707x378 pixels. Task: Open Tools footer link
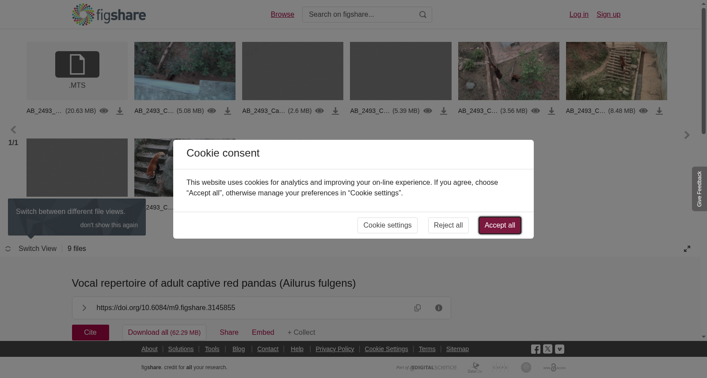[212, 349]
